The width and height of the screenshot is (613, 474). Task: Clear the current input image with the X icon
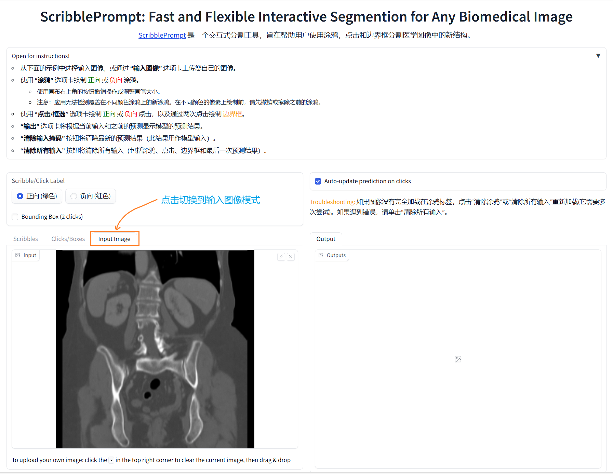click(x=291, y=257)
